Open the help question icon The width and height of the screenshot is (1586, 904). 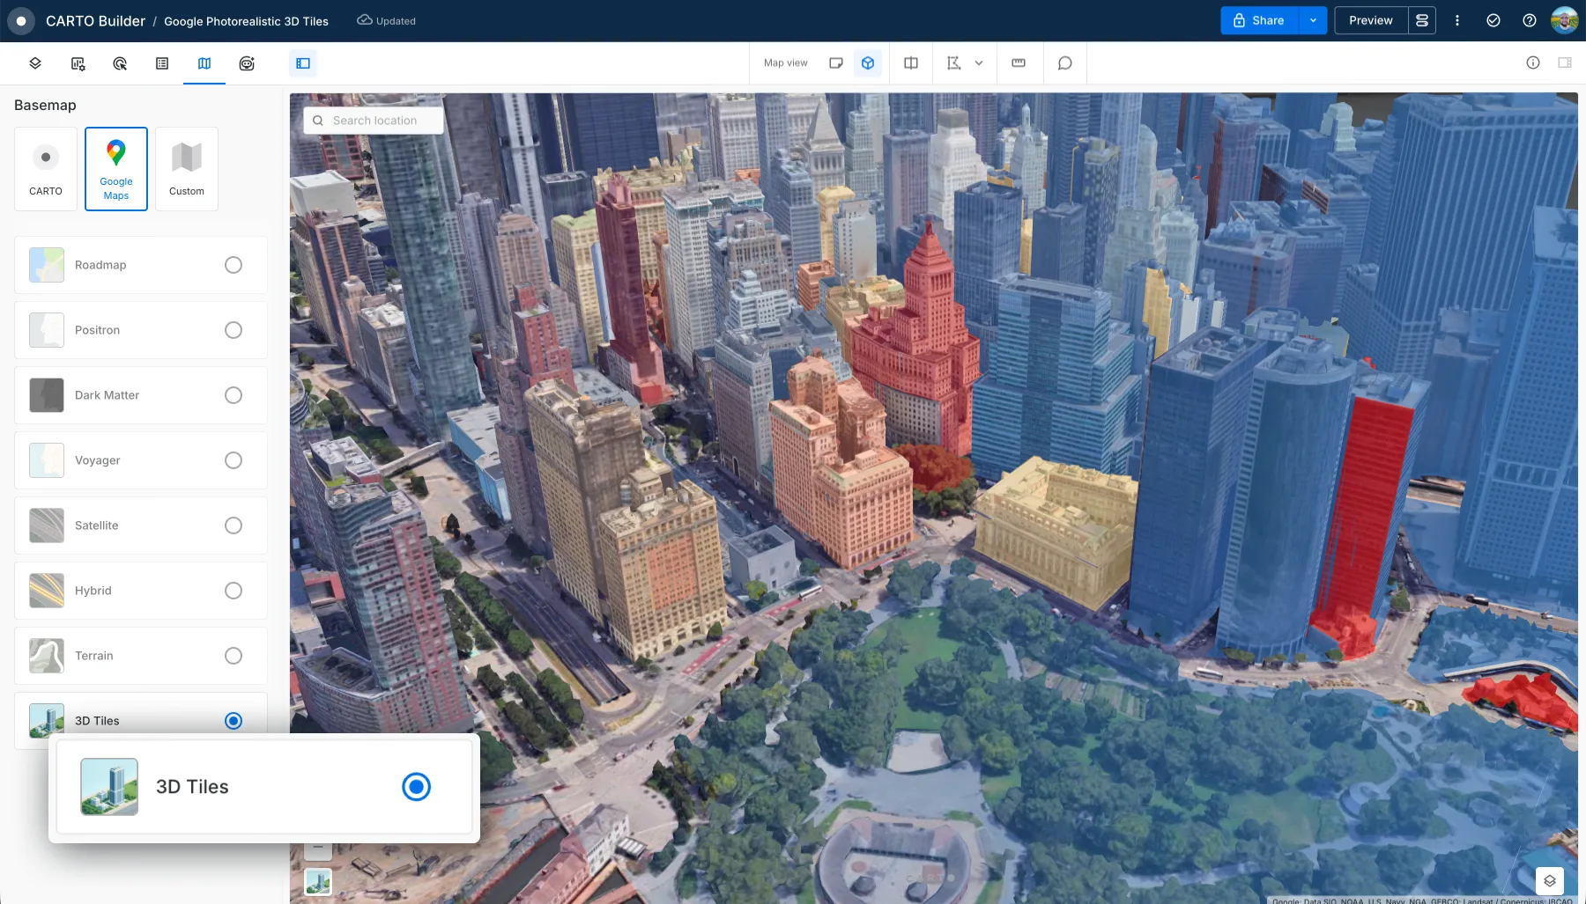pyautogui.click(x=1530, y=20)
